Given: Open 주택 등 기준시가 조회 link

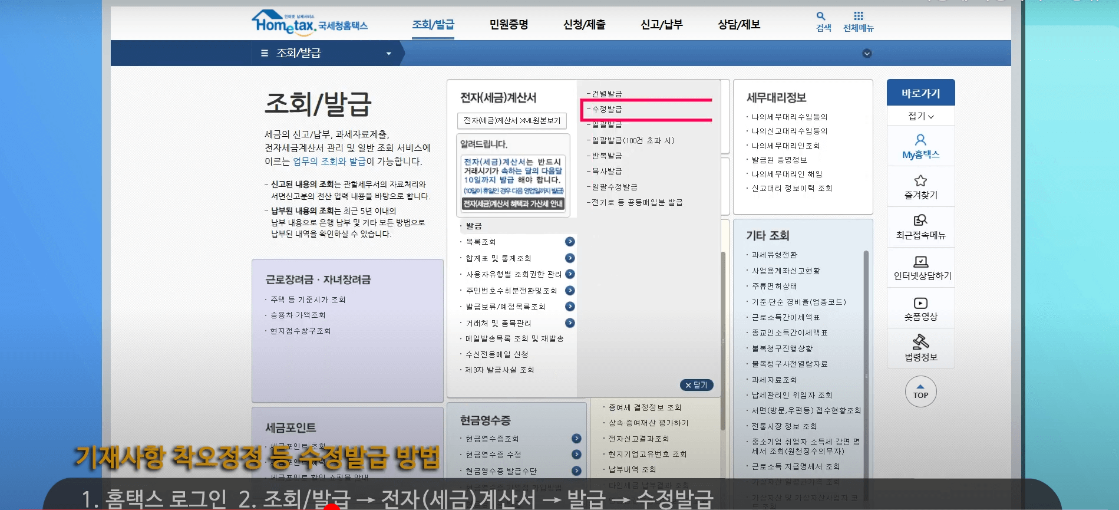Looking at the screenshot, I should point(308,300).
